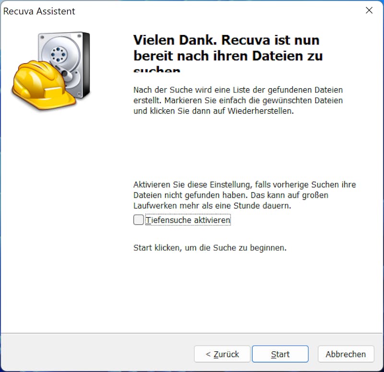Go back with the Zurück button
The height and width of the screenshot is (372, 384).
coord(222,354)
